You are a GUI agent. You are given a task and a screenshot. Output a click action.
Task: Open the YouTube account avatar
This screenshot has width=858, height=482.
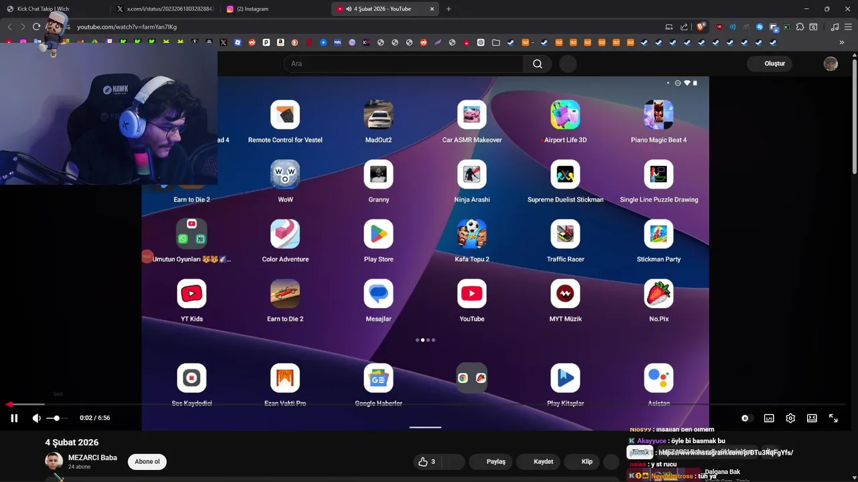tap(831, 64)
